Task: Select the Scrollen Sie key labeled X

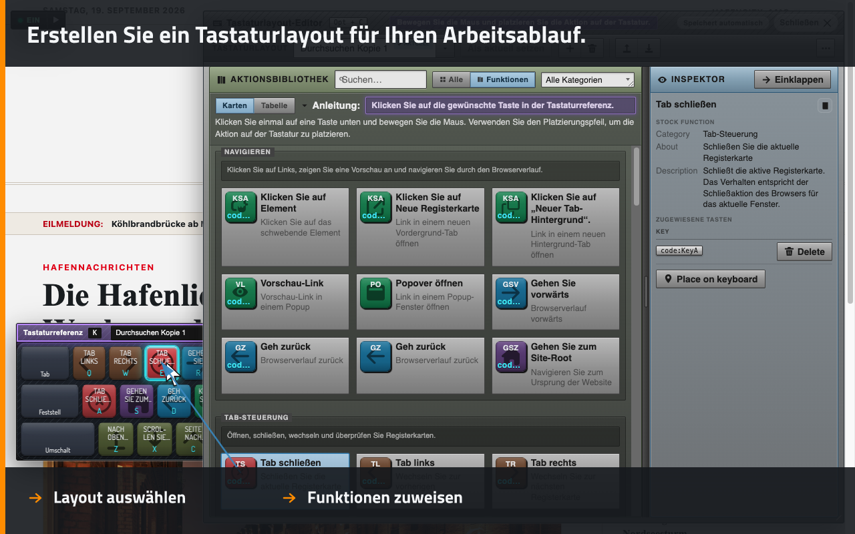Action: tap(154, 439)
